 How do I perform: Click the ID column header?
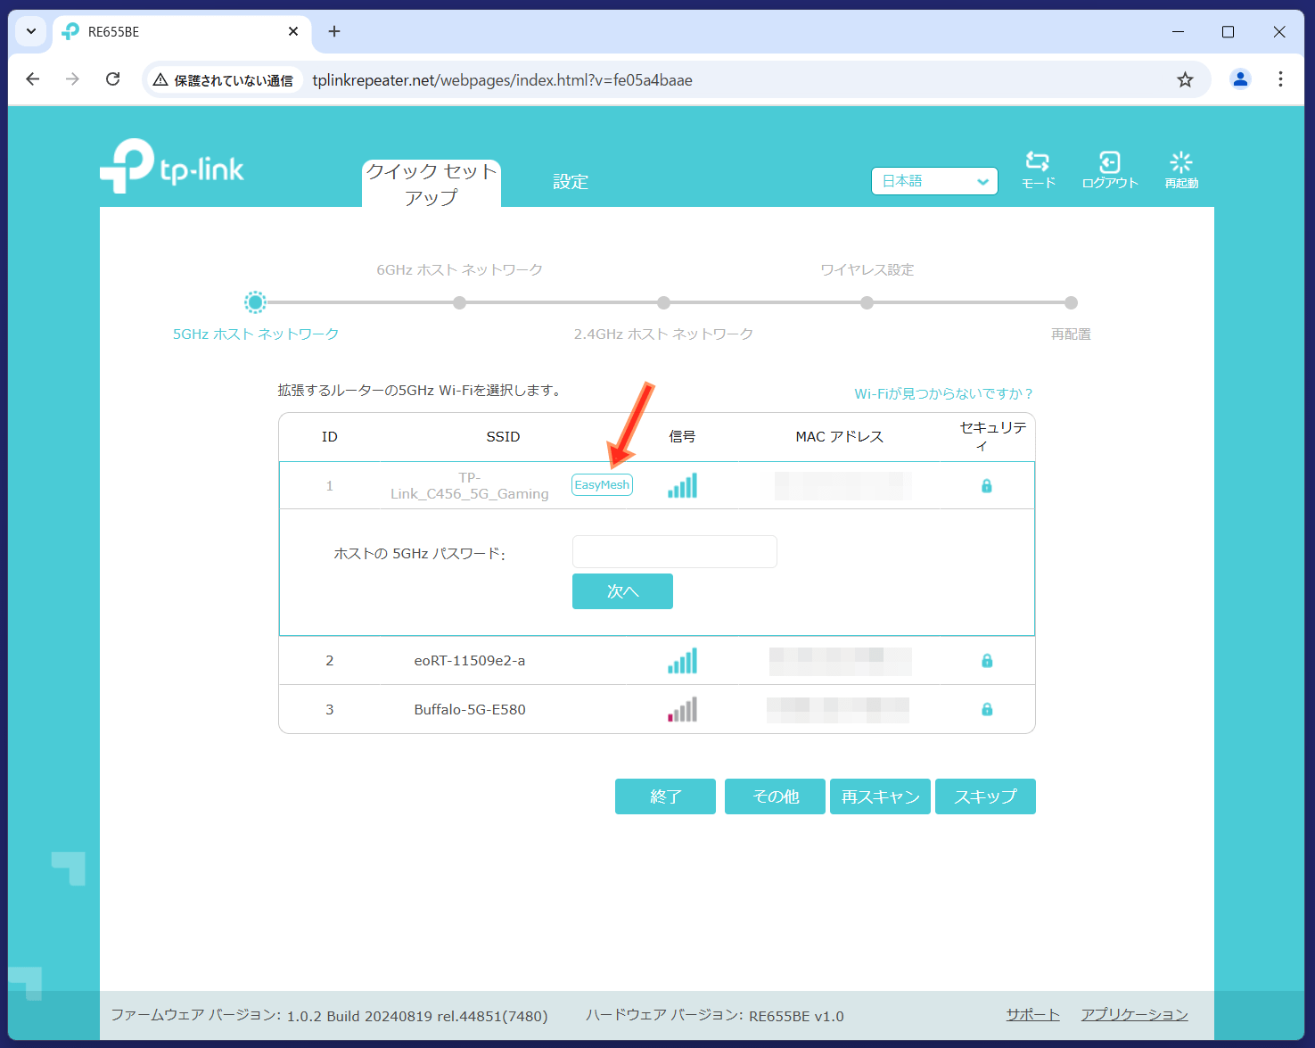(x=330, y=436)
